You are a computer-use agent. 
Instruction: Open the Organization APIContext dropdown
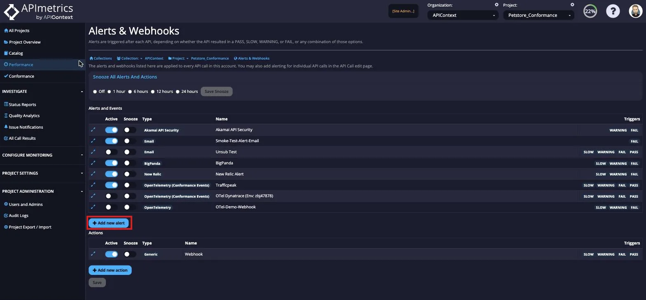point(463,15)
